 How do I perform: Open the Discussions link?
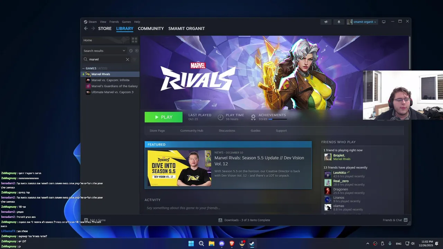[x=227, y=131]
